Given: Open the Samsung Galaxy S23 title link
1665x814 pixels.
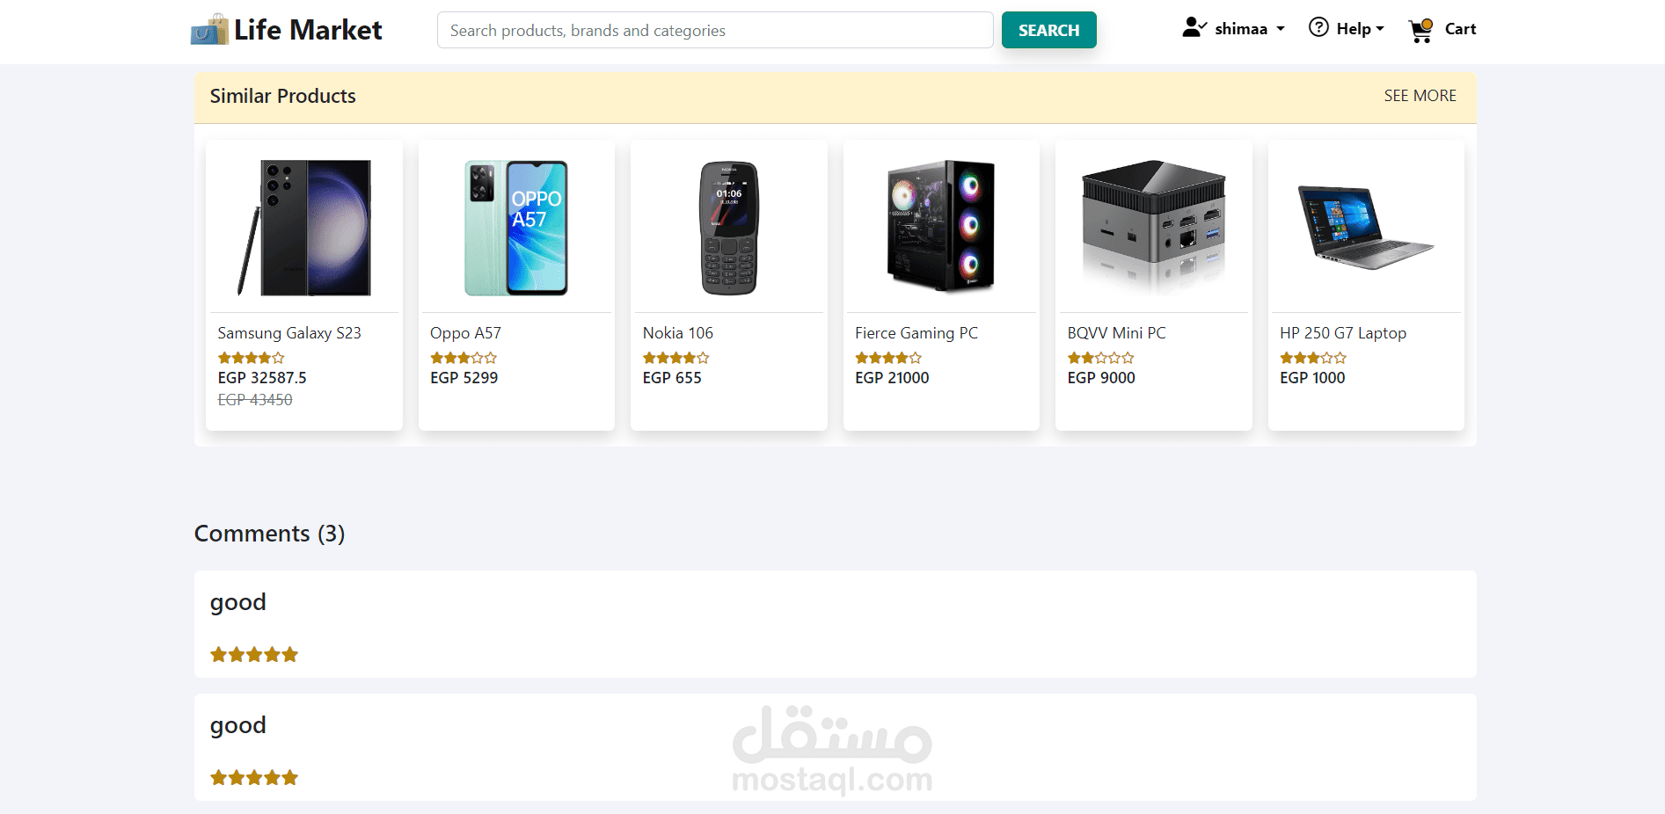Looking at the screenshot, I should pyautogui.click(x=289, y=333).
